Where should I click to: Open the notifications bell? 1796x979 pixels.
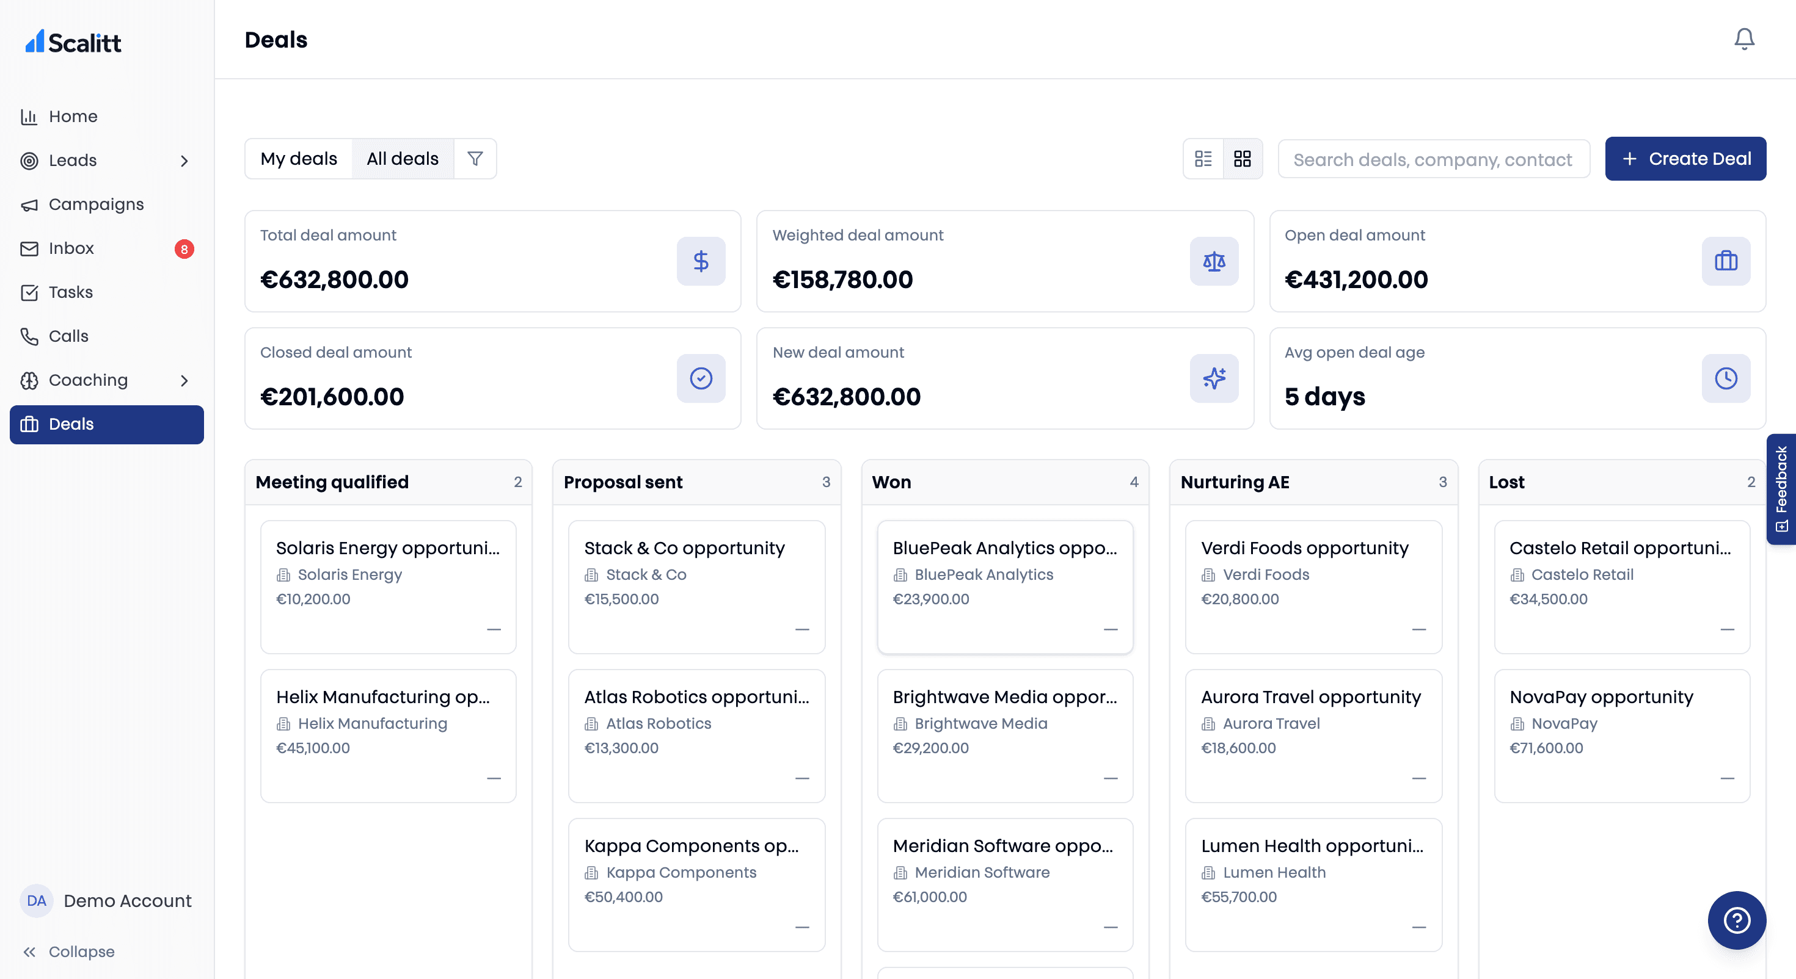coord(1743,39)
